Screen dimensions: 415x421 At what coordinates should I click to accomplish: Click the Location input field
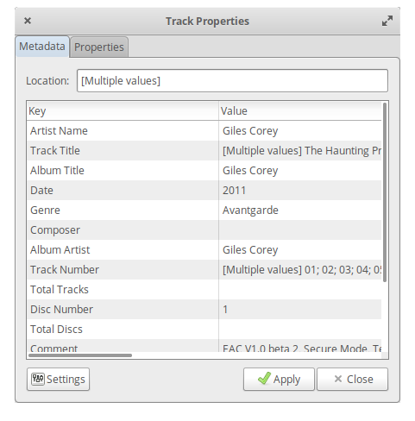(232, 81)
